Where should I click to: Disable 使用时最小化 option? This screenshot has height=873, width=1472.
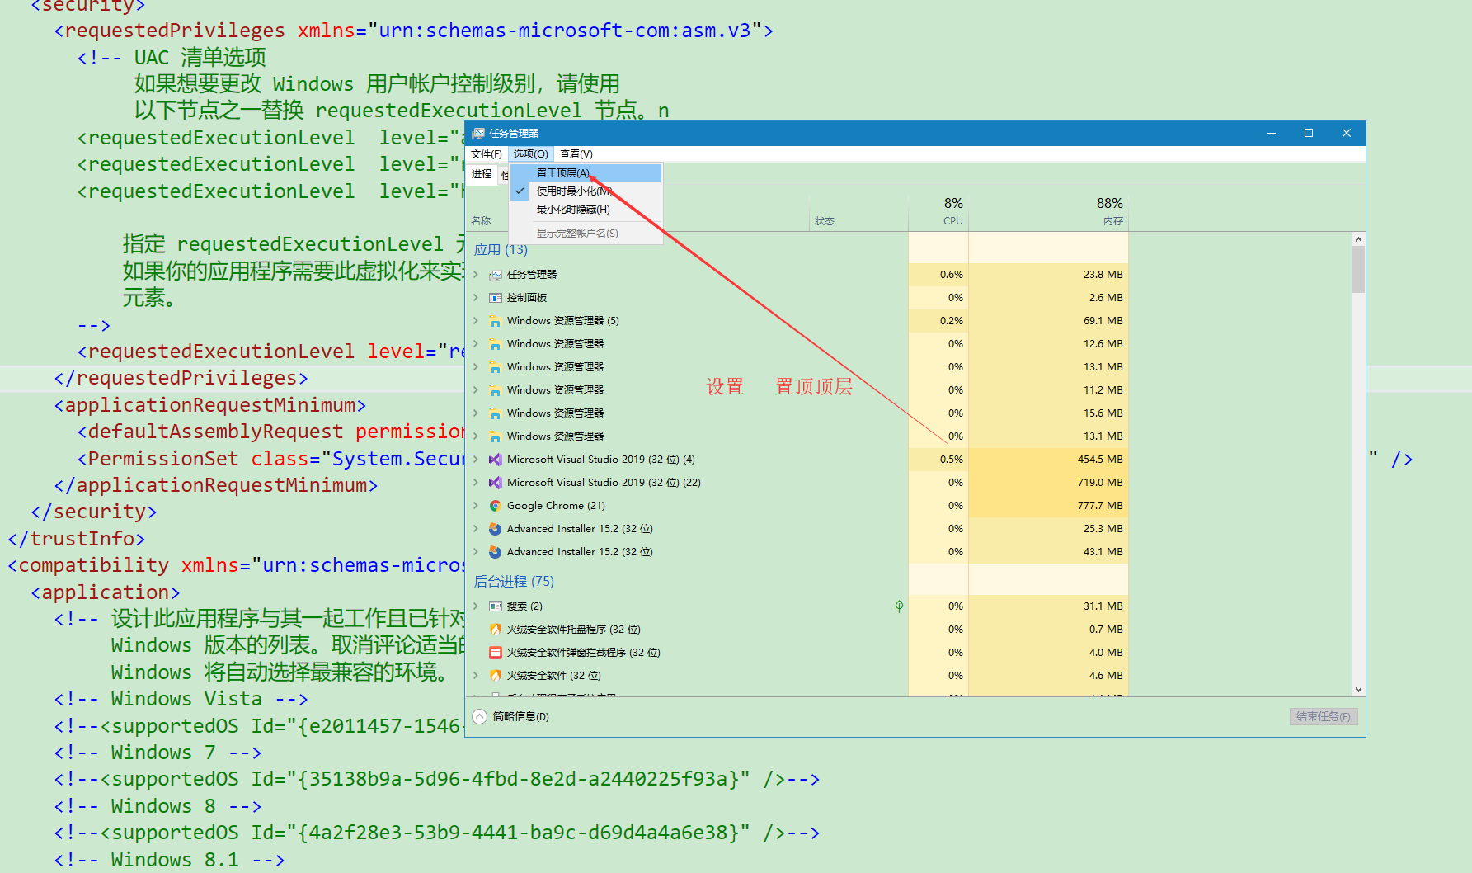[572, 190]
